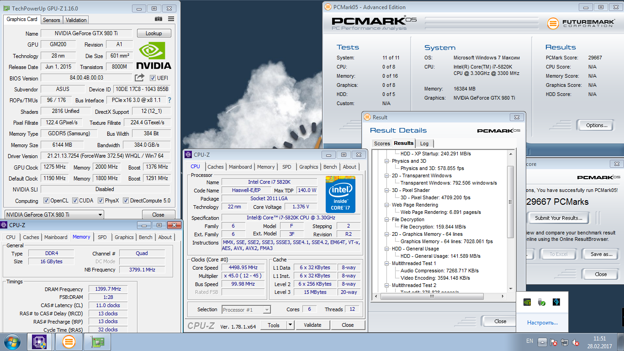Open the Log tab in Result window

(424, 144)
